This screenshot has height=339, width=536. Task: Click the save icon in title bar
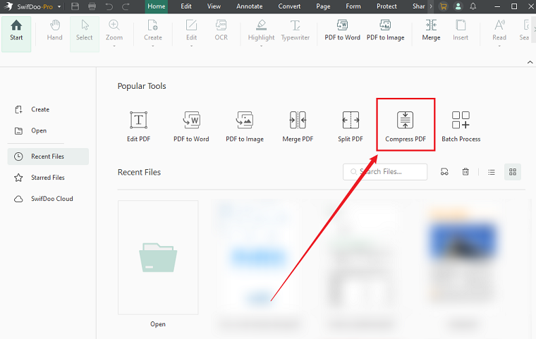coord(75,6)
